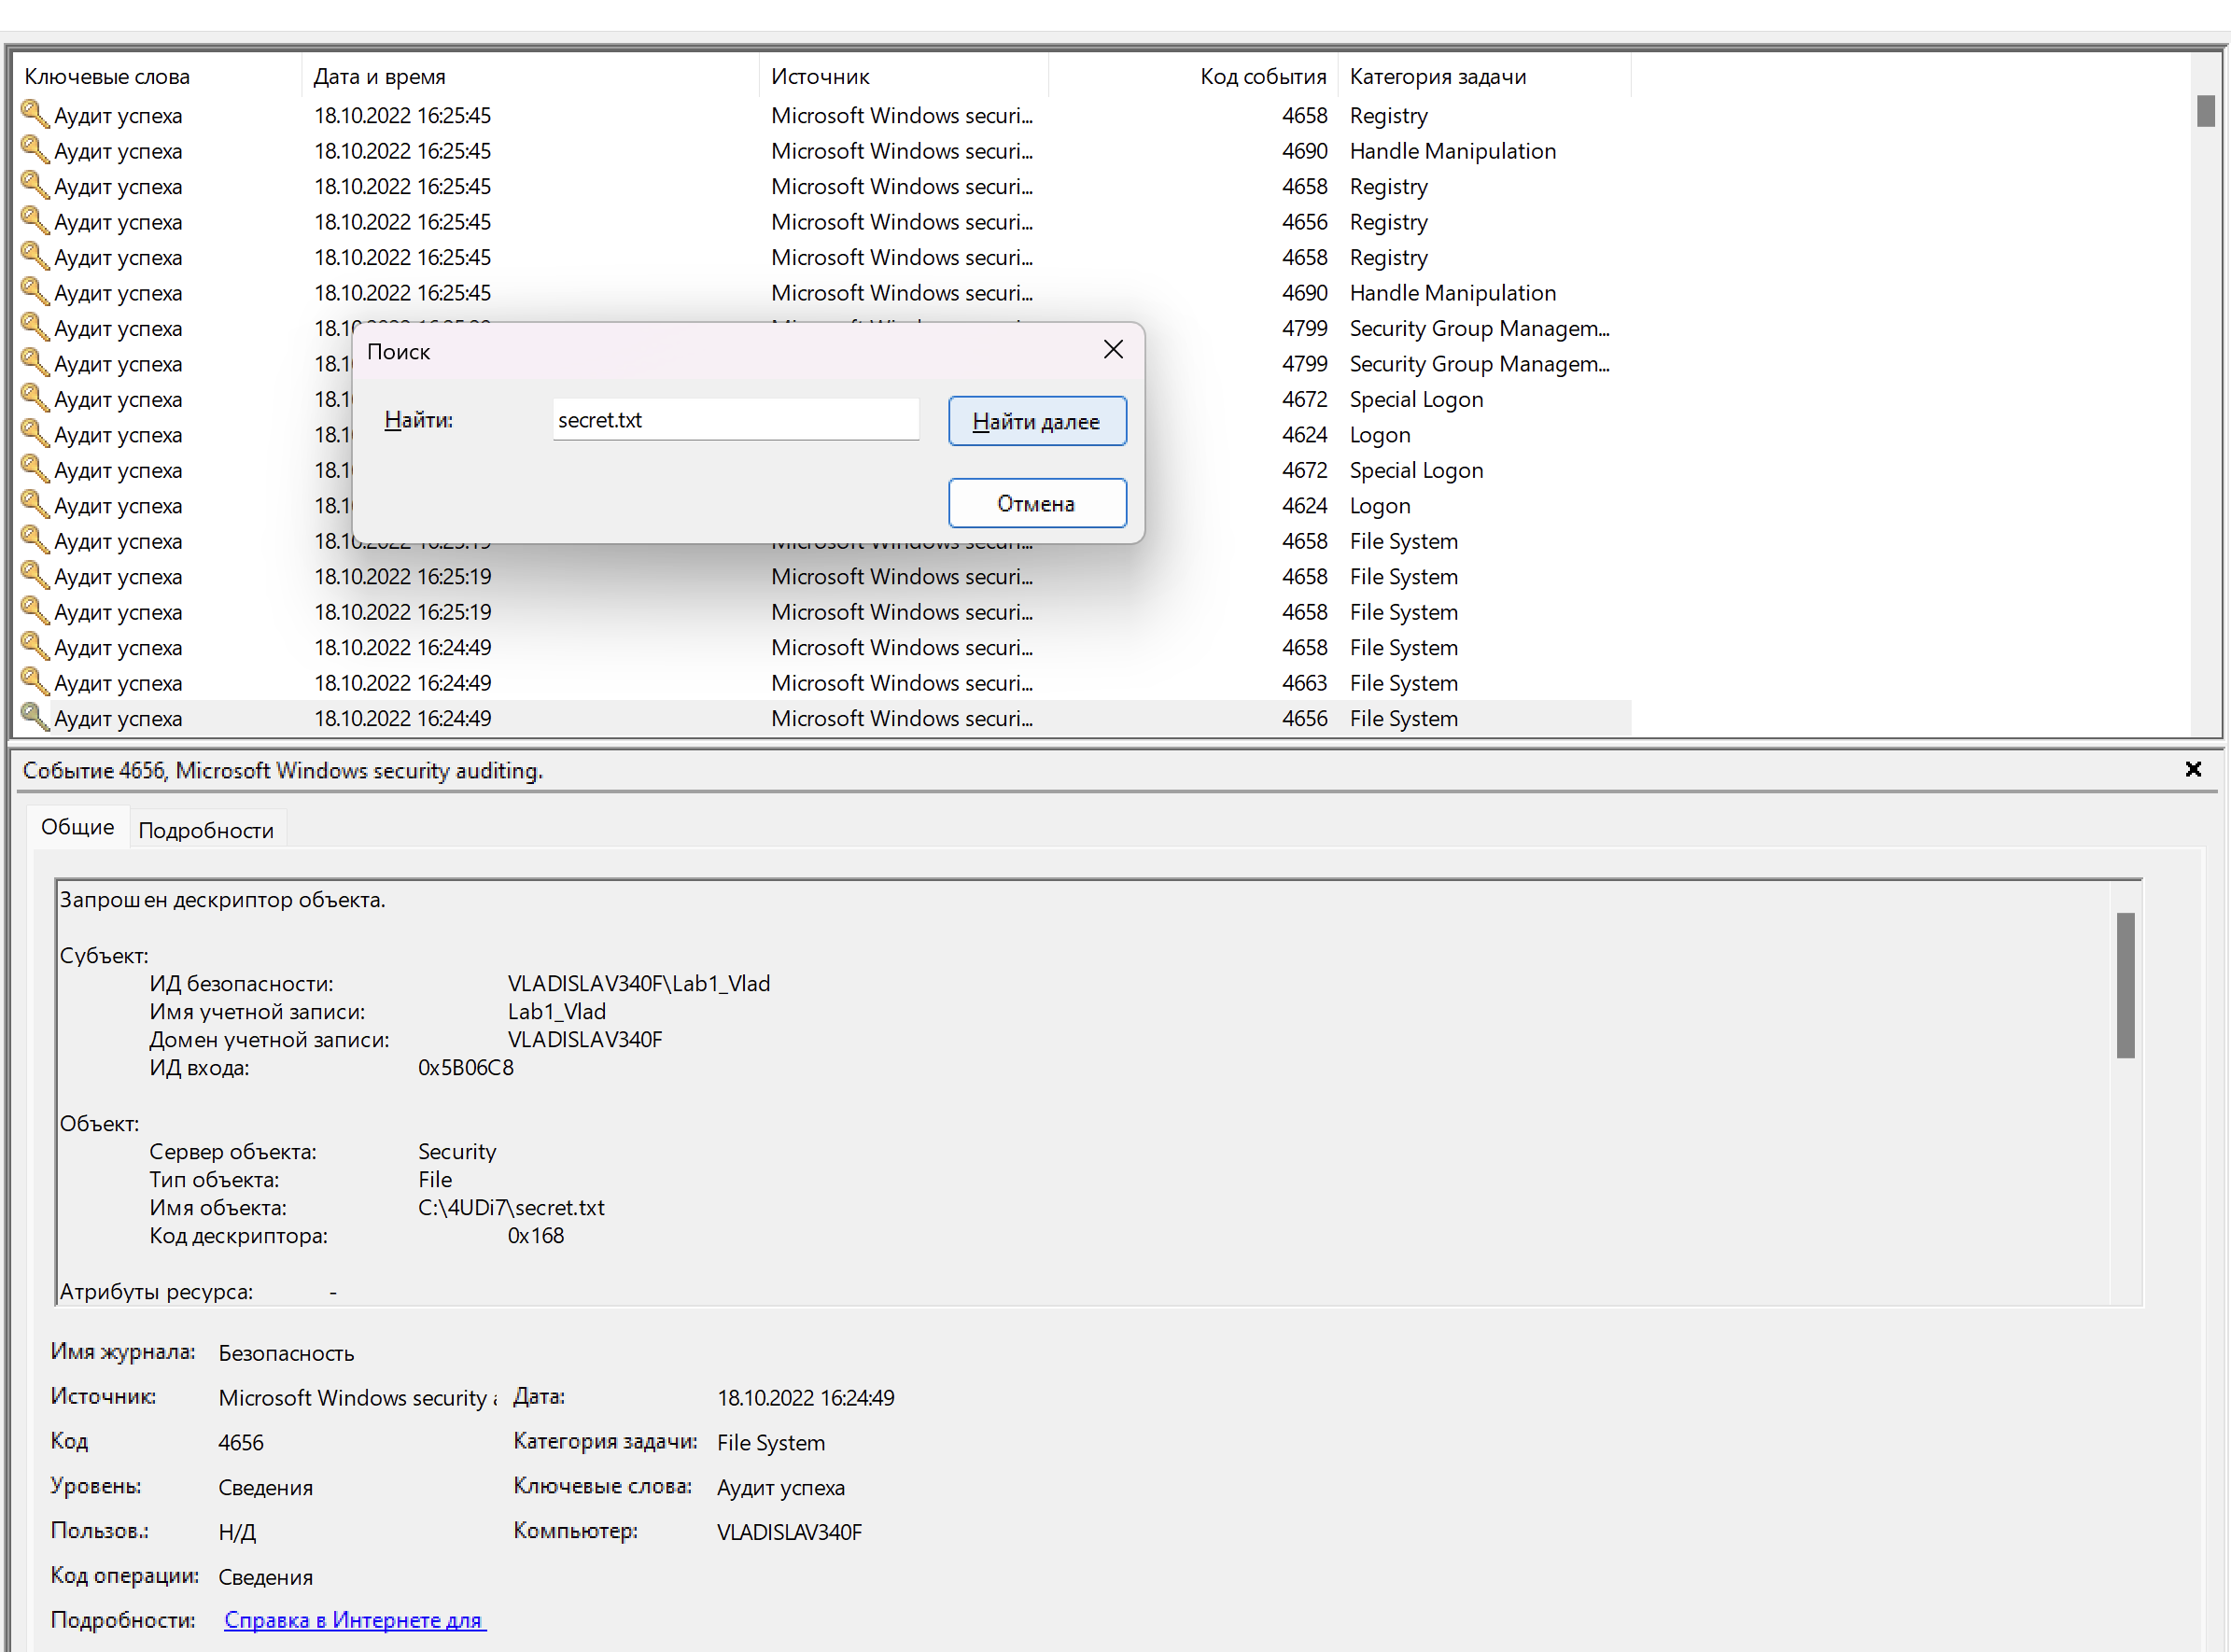Click key icon of first 4658 Registry event
2231x1652 pixels.
34,114
